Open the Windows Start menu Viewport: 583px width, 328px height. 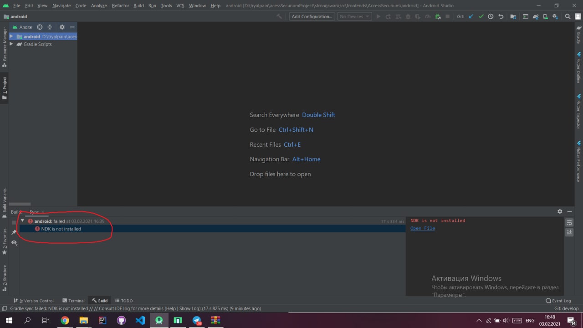[9, 320]
